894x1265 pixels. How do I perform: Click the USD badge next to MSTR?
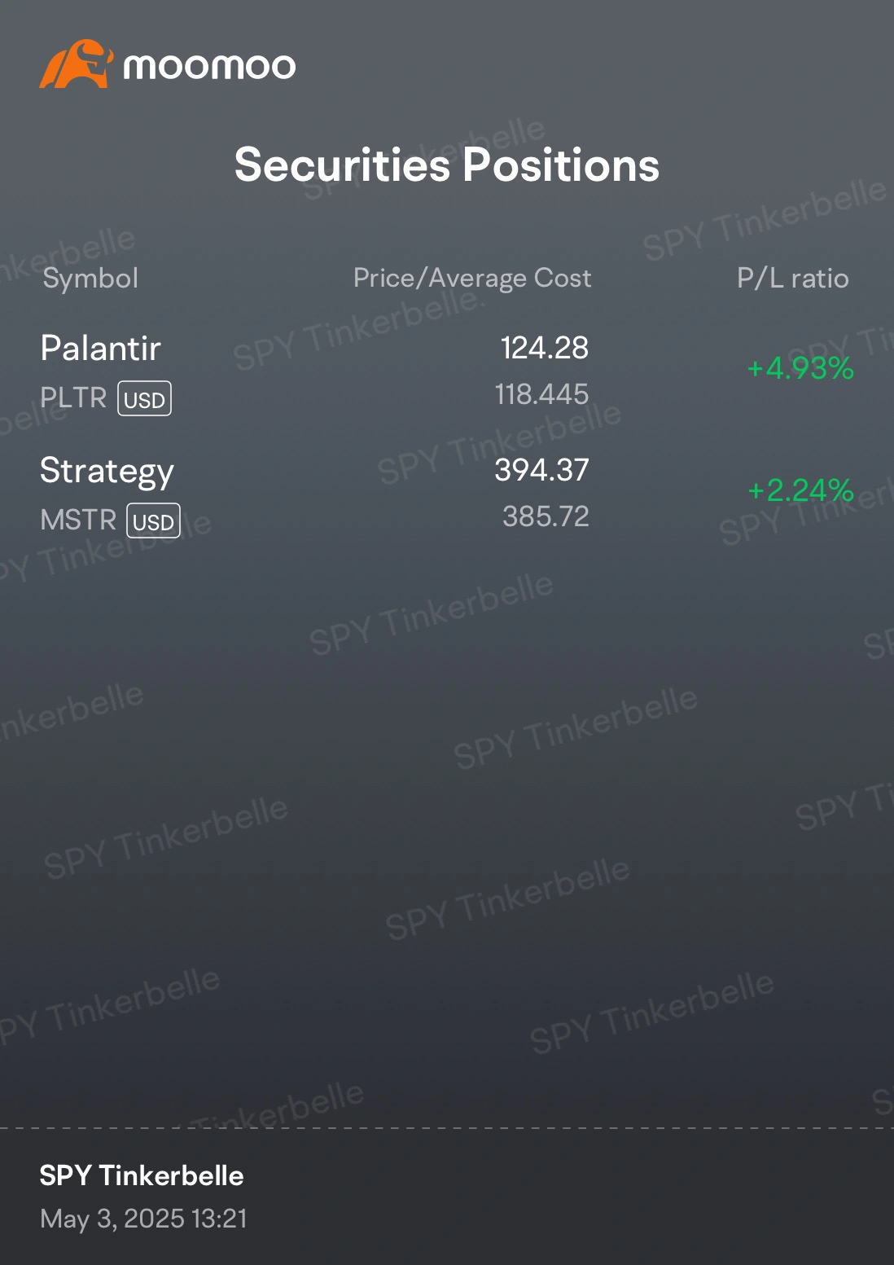(x=153, y=521)
